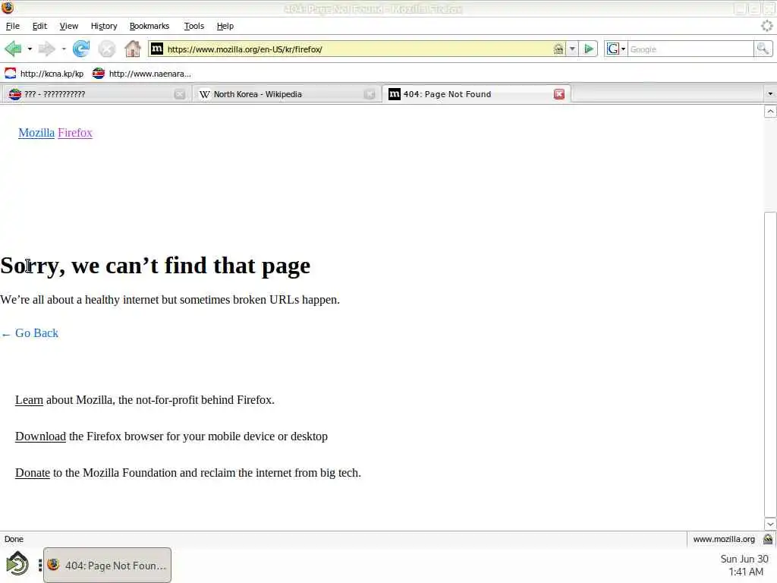Click the Firefox taskbar window button
The height and width of the screenshot is (583, 777).
point(107,565)
